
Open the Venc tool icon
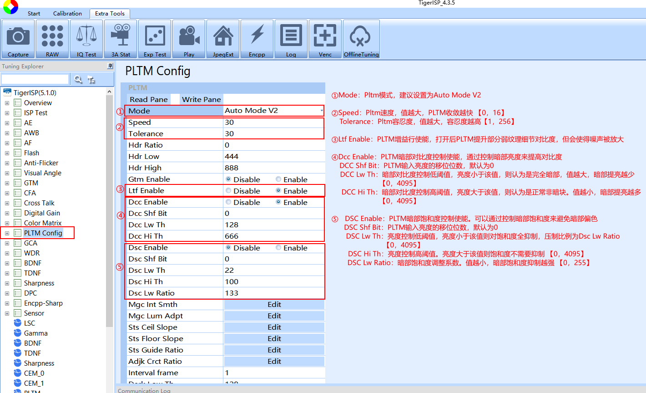325,39
